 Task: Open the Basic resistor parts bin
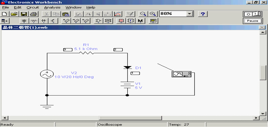[34, 21]
